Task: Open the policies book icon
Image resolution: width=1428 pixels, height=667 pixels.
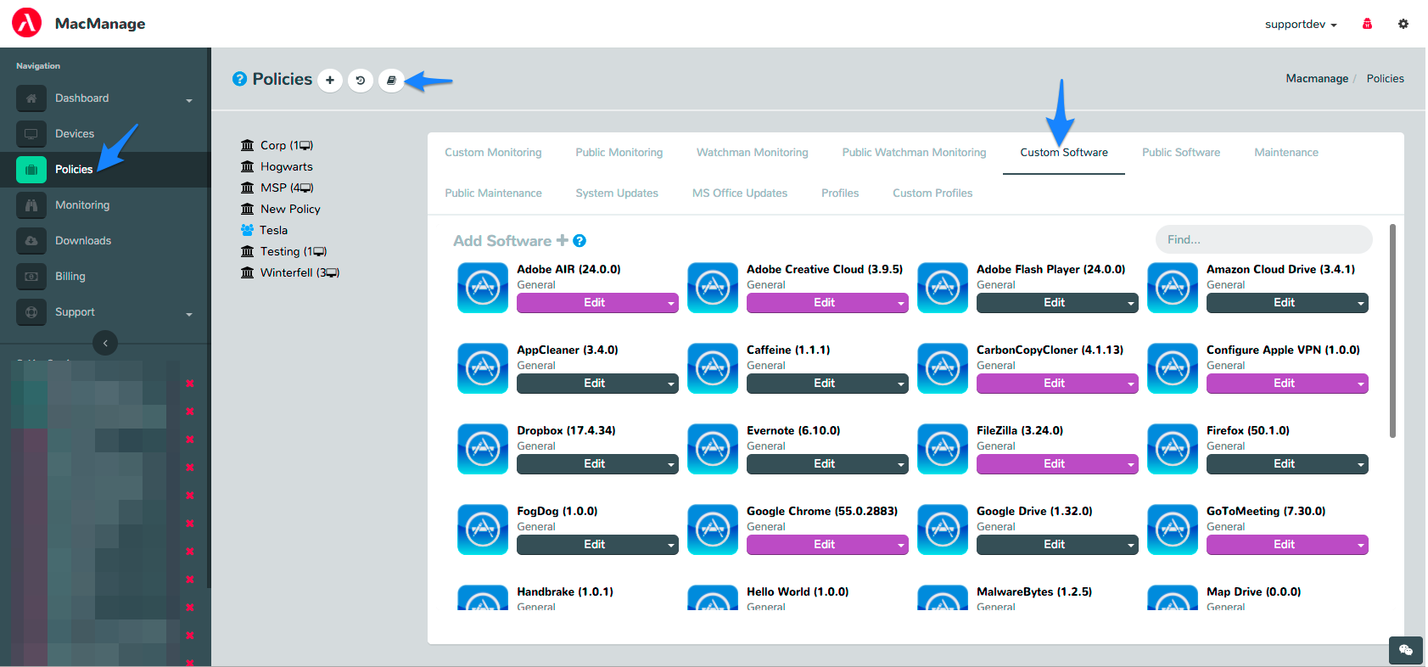Action: (x=391, y=81)
